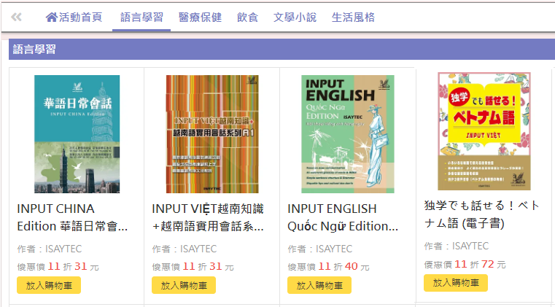Click 作者：ISAYTEC under INPUT CHINA Edition
This screenshot has width=555, height=307.
pos(49,249)
